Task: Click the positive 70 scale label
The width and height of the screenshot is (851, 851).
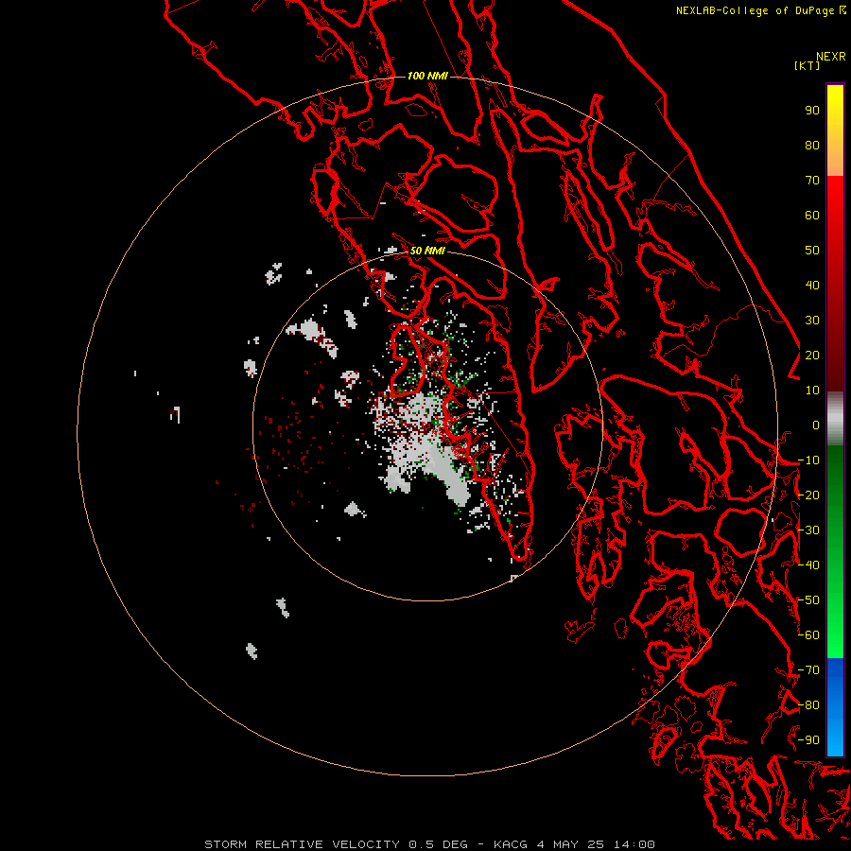Action: (x=812, y=181)
